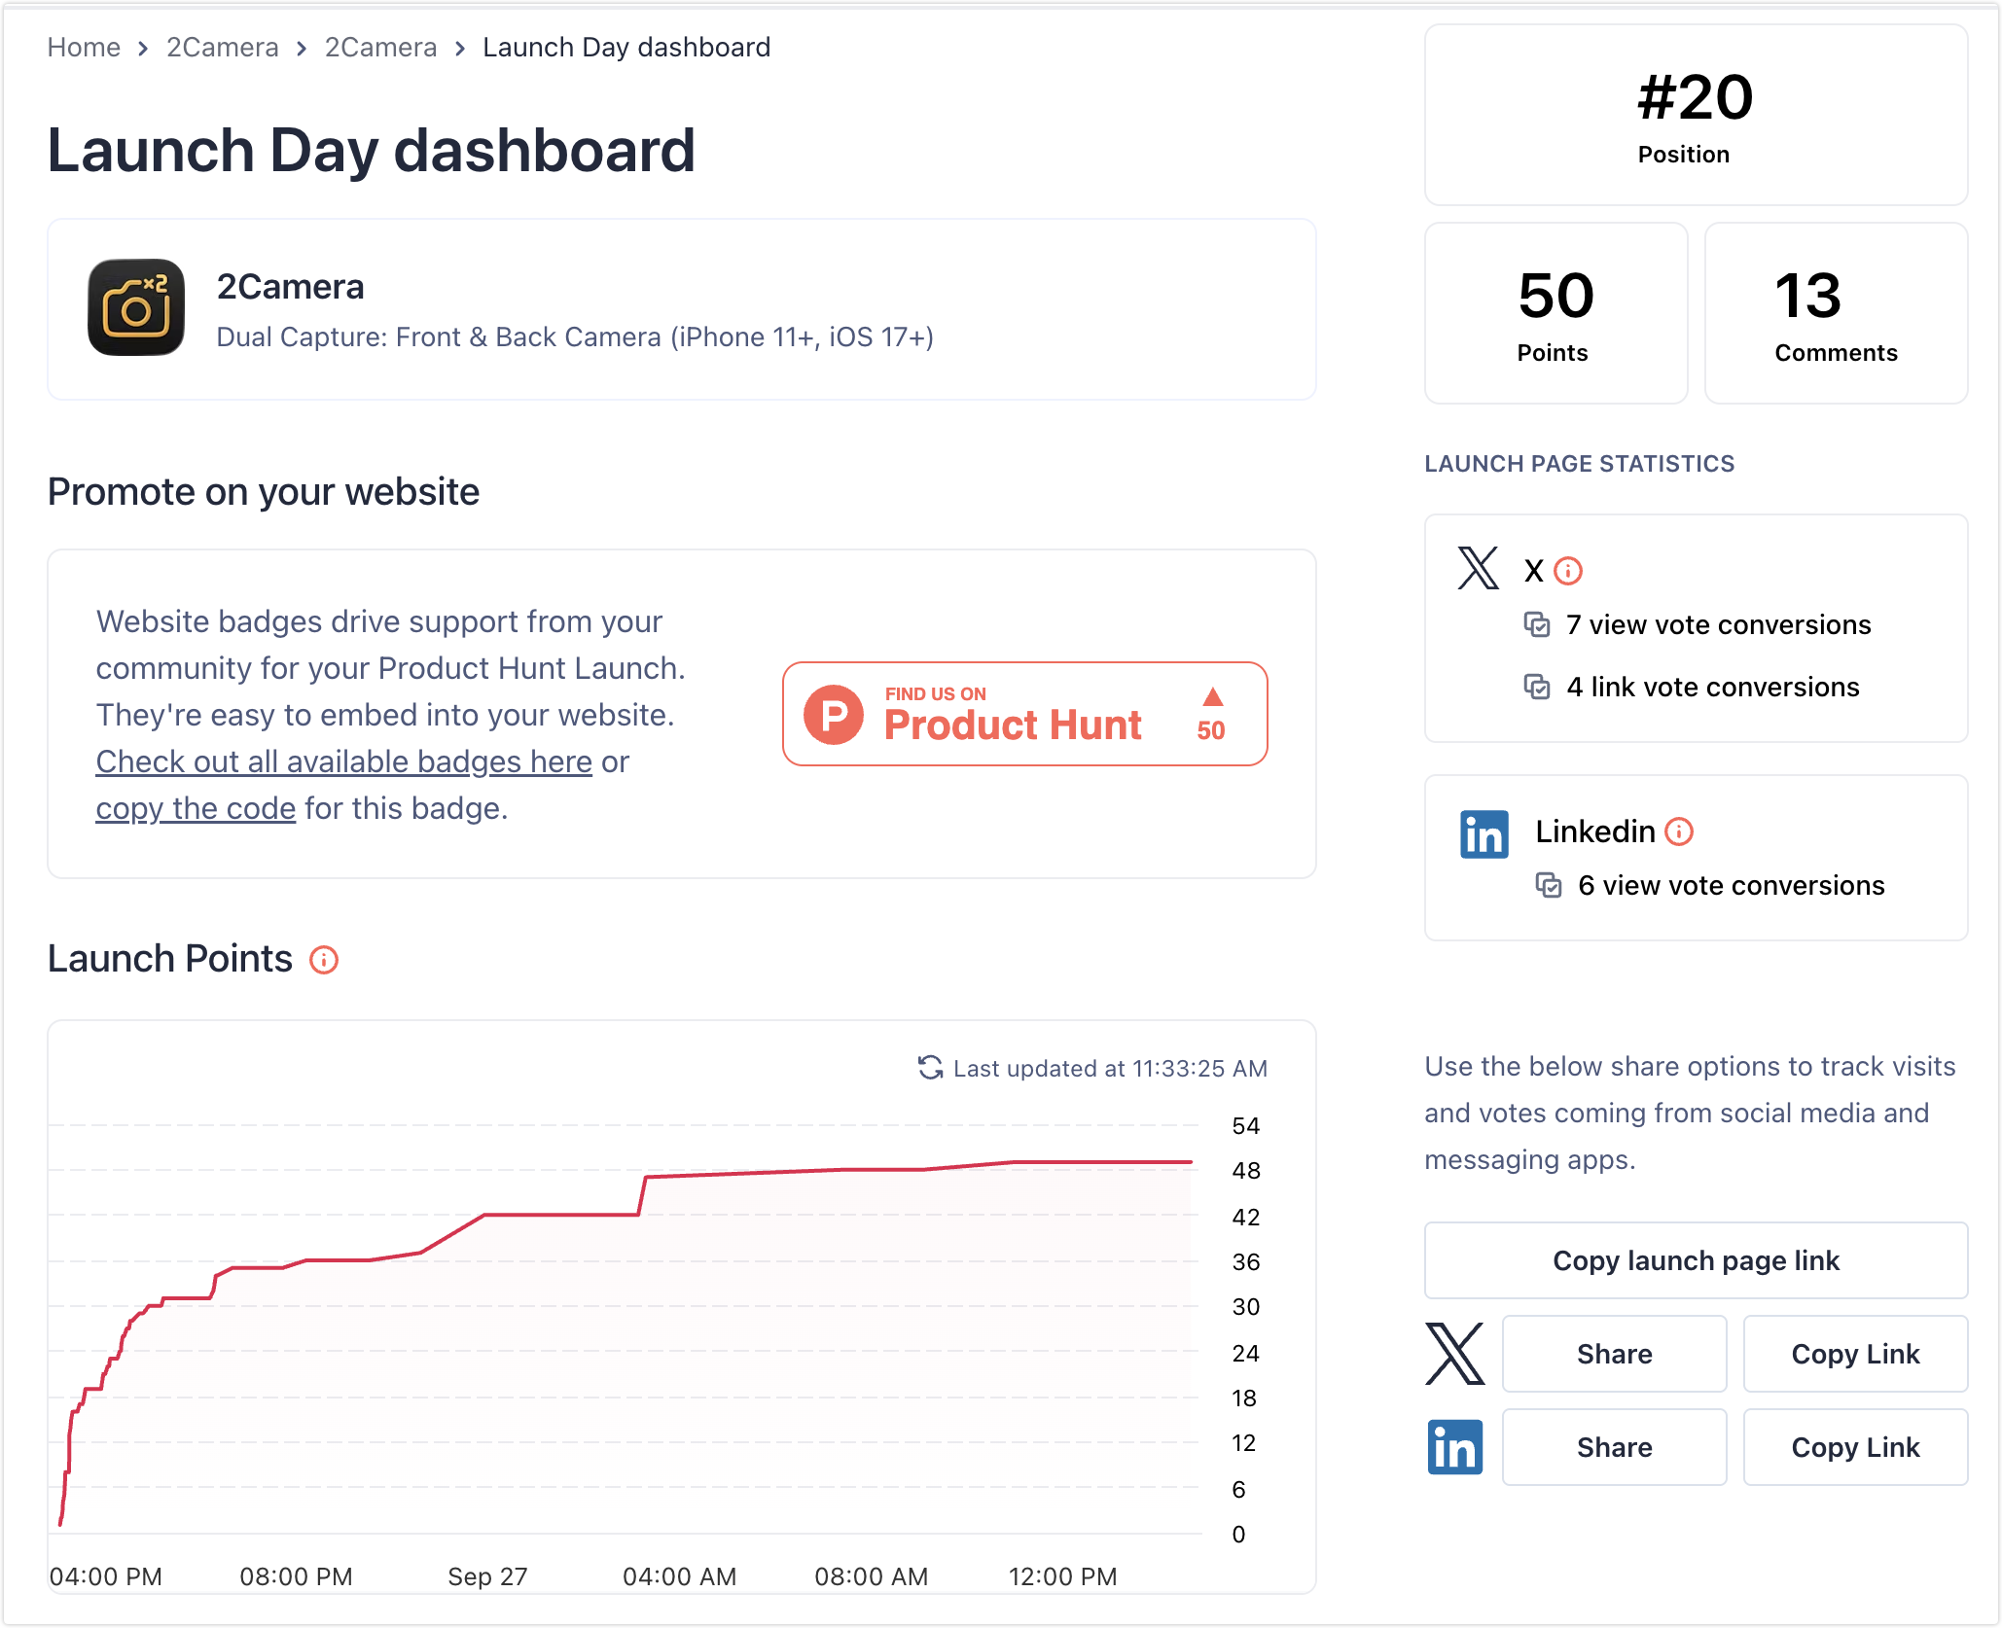Click the Home breadcrumb link
Screen dimensions: 2002x1628
click(x=84, y=47)
